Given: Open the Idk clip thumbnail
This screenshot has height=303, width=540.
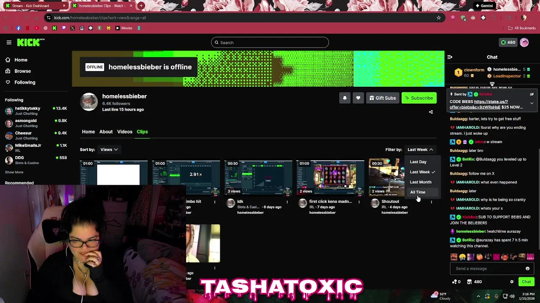Looking at the screenshot, I should click(x=258, y=178).
